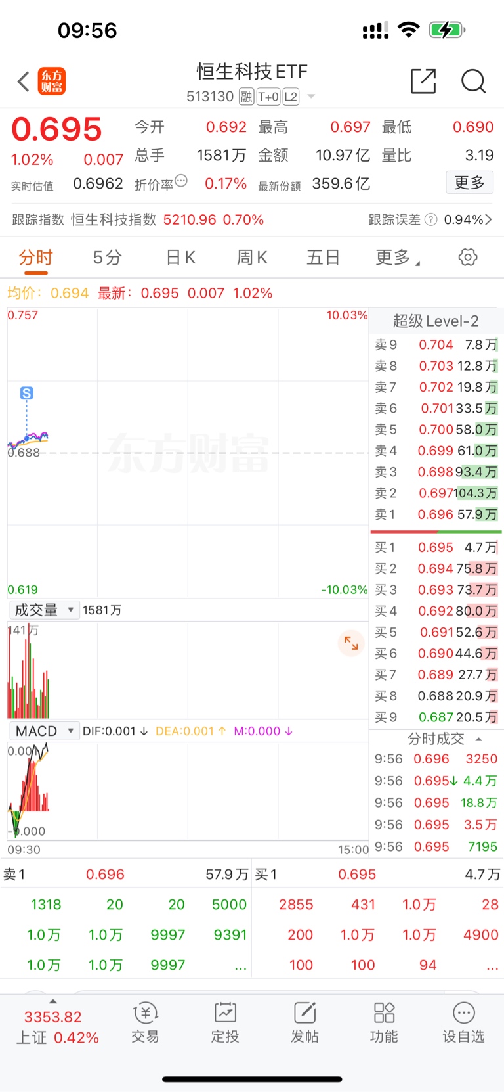Click the 更多 button in quote panel
This screenshot has height=1092, width=504.
pyautogui.click(x=469, y=183)
